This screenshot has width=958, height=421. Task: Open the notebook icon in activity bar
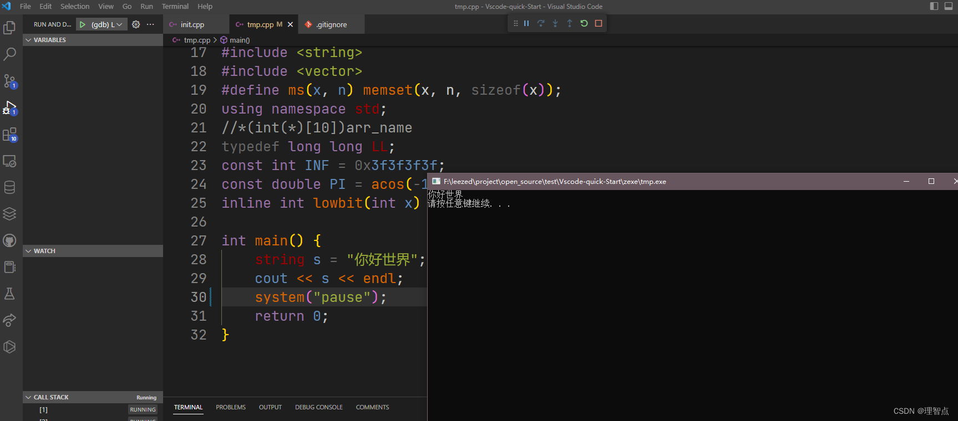tap(9, 267)
